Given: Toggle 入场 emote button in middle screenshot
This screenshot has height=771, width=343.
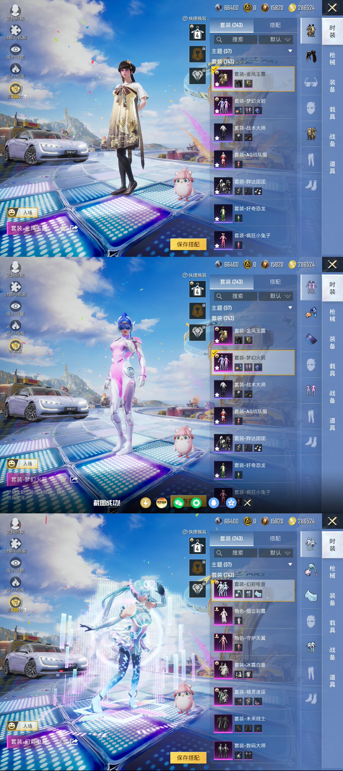Looking at the screenshot, I should tap(23, 464).
